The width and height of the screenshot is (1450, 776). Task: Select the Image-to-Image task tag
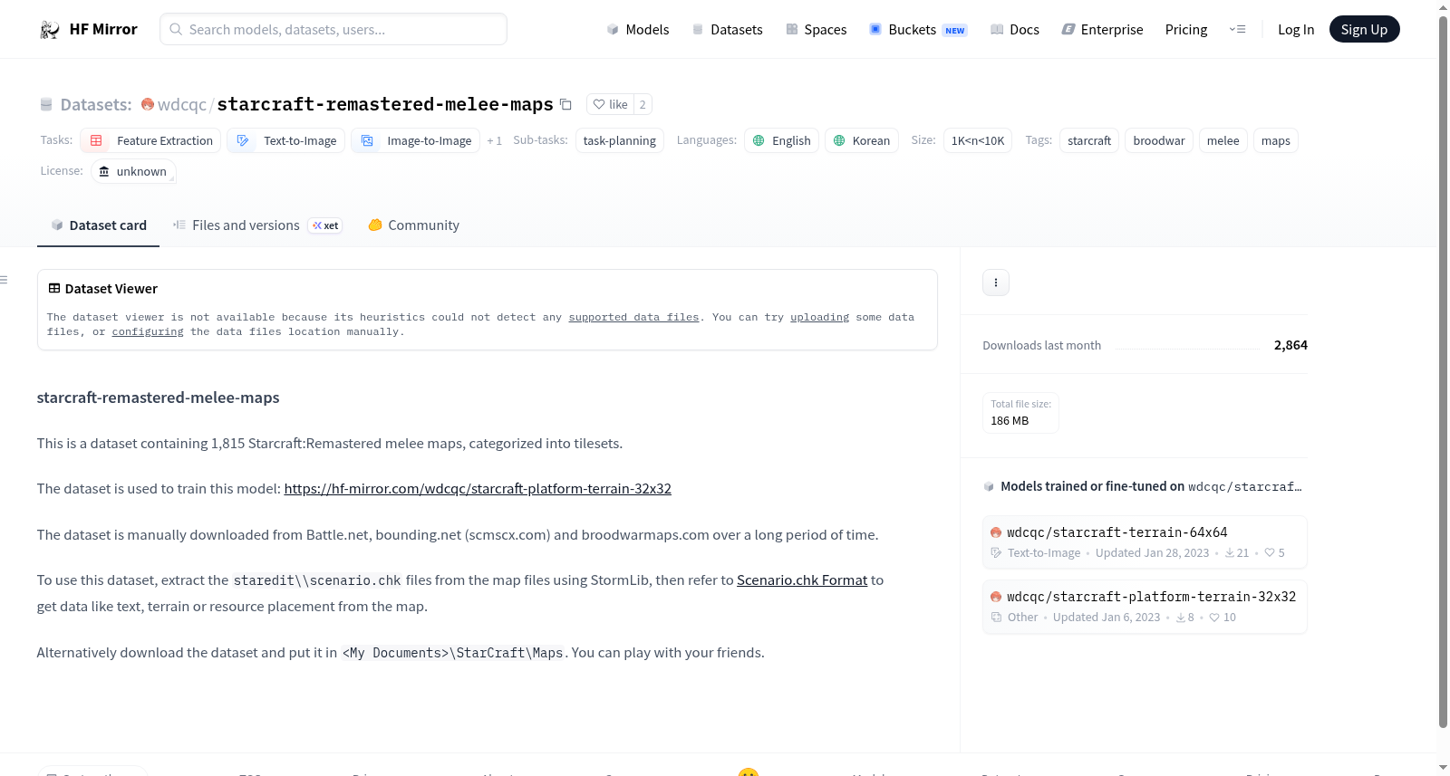click(416, 140)
